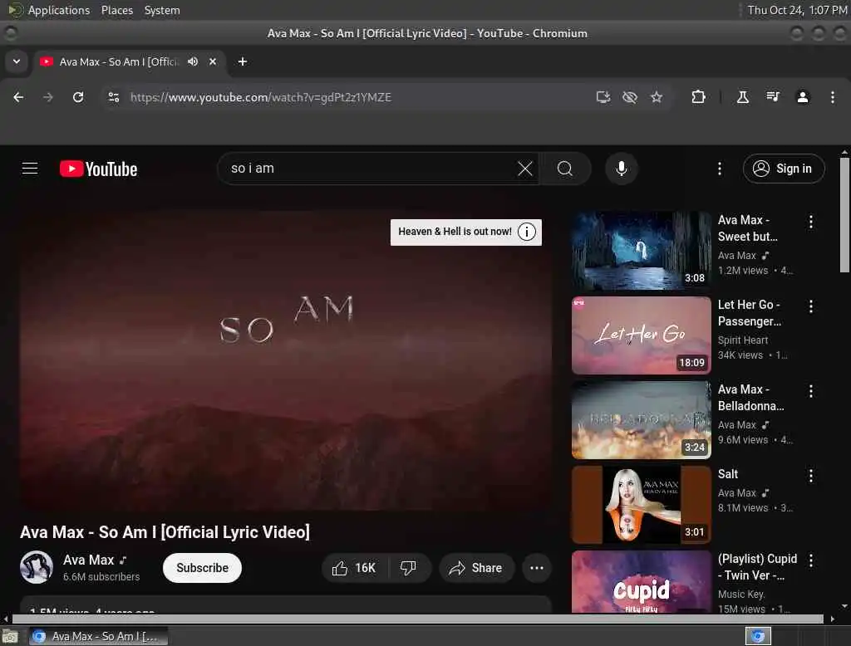Play the Cupid playlist thumbnail

point(641,582)
